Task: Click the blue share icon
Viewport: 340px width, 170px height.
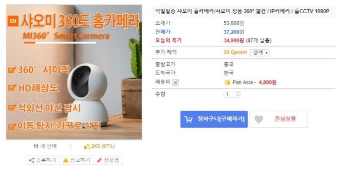Action: pos(31,160)
